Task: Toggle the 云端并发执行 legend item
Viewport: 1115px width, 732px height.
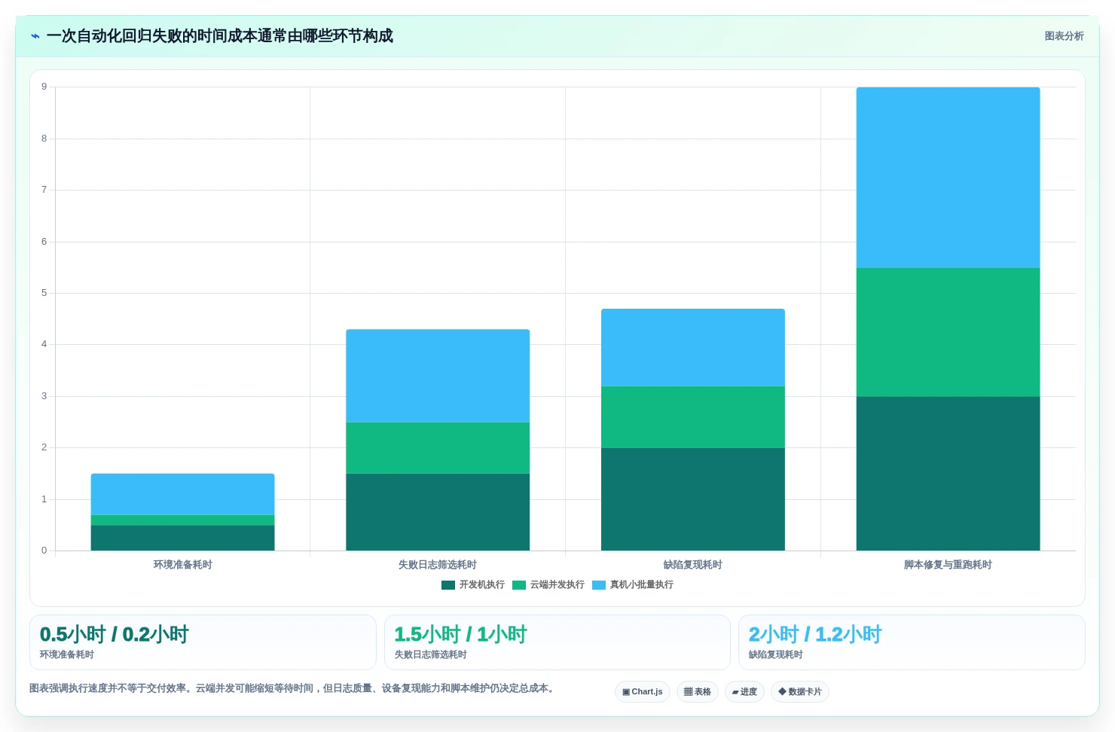Action: (548, 584)
